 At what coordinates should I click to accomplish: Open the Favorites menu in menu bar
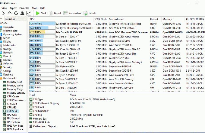coord(24,8)
